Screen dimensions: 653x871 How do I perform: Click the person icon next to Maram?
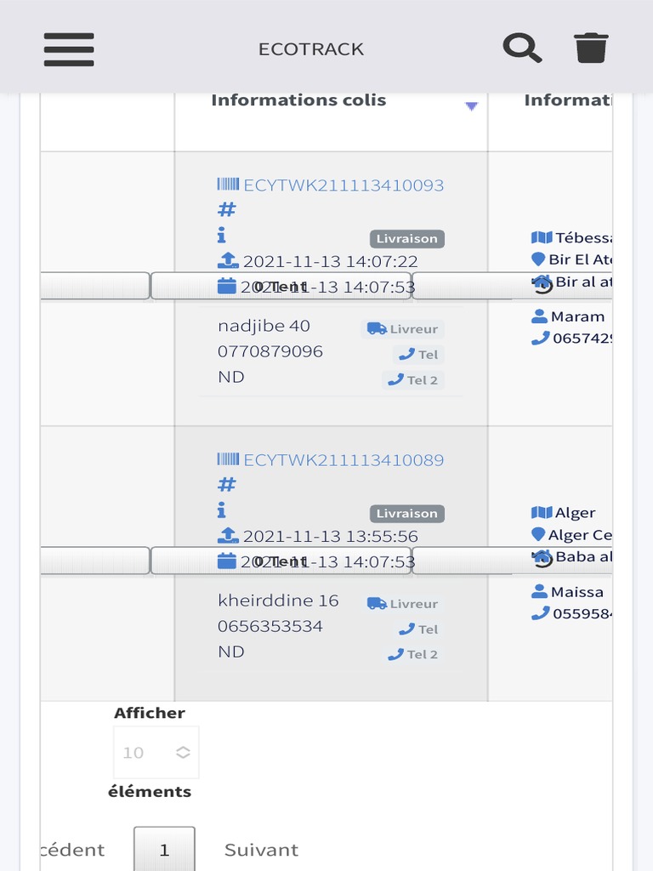(539, 316)
